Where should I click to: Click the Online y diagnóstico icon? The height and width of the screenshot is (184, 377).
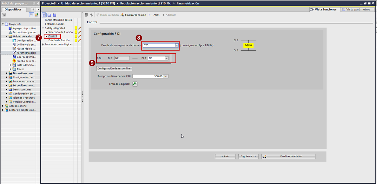click(14, 45)
